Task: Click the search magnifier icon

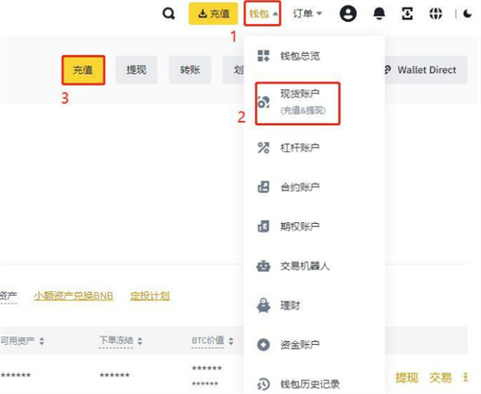Action: (x=168, y=13)
